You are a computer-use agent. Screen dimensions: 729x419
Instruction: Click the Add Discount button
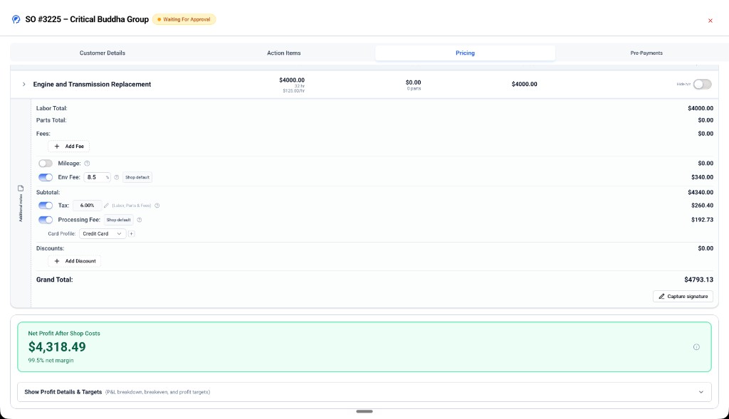(74, 261)
